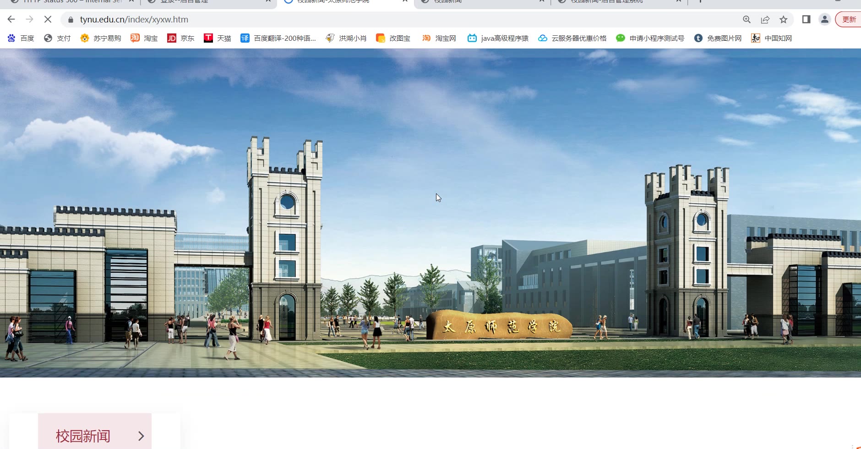
Task: Go forward to the next page
Action: [30, 19]
